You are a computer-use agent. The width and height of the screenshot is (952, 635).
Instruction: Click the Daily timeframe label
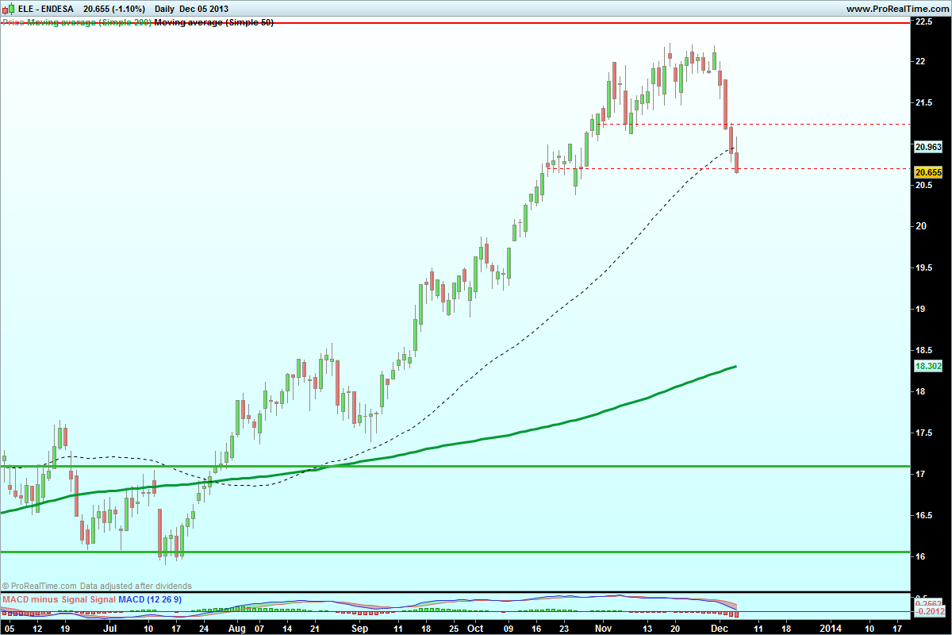click(165, 9)
